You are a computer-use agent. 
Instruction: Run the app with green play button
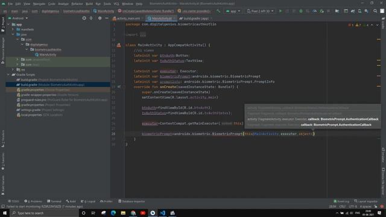click(280, 11)
